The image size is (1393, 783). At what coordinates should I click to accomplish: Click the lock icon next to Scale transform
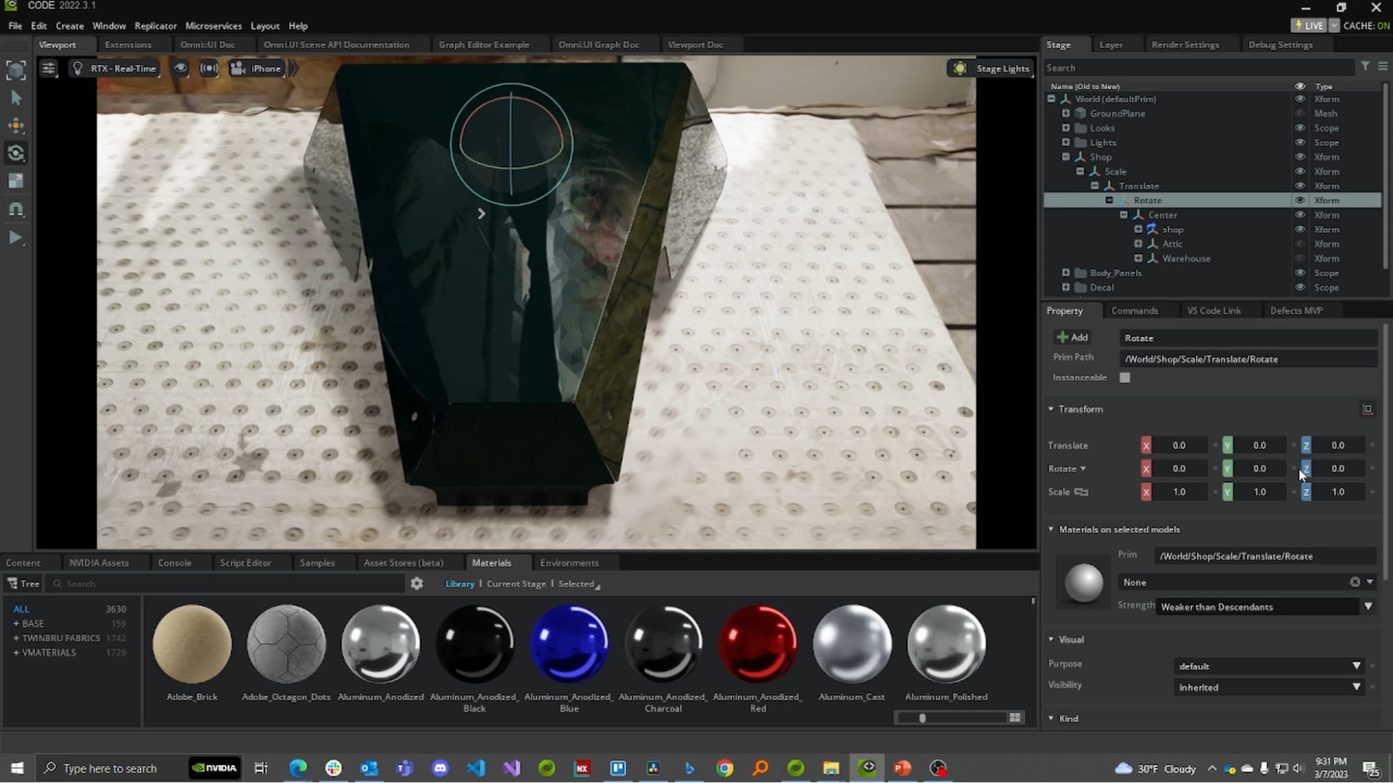point(1083,491)
